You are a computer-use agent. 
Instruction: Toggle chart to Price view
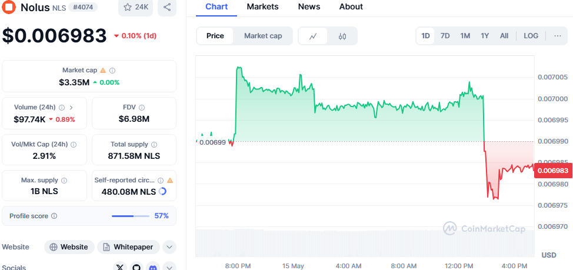[215, 36]
